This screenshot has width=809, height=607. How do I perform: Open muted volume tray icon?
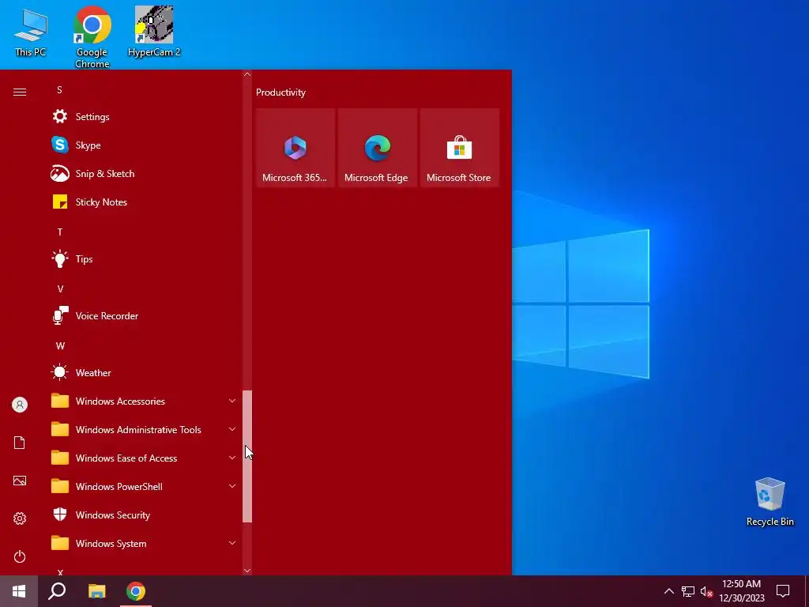click(x=706, y=591)
